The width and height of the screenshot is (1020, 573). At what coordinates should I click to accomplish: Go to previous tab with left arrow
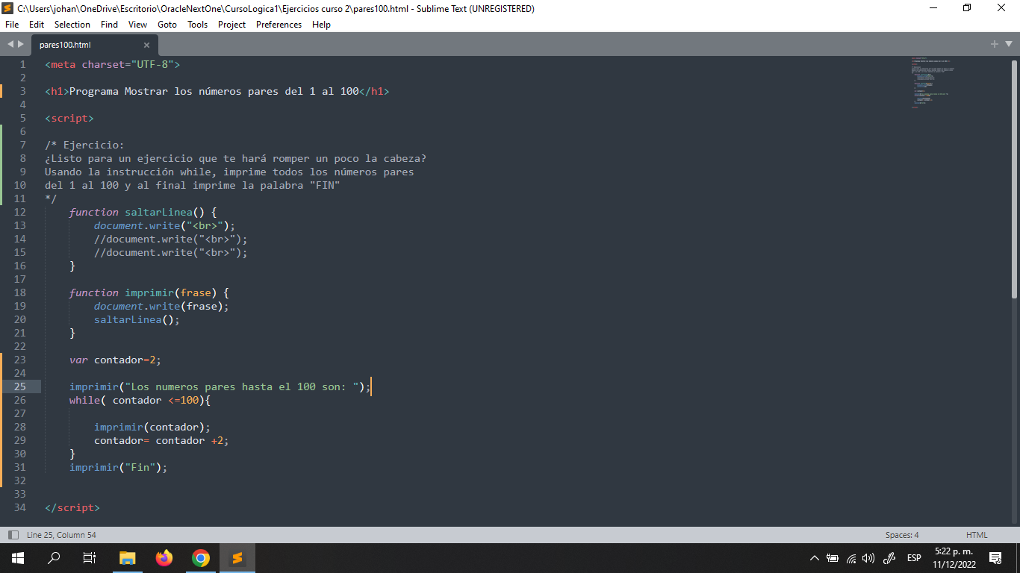coord(10,45)
